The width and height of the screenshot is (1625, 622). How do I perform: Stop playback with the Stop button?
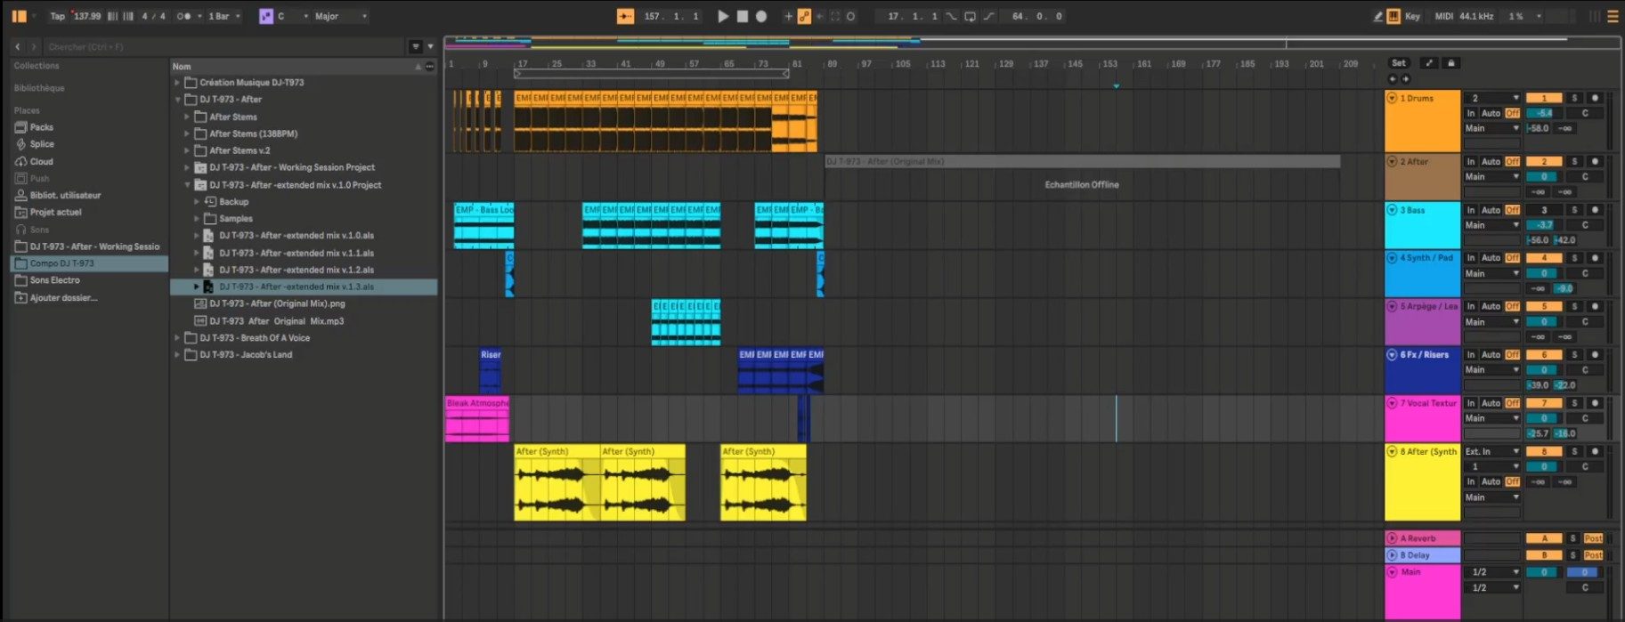click(x=743, y=16)
